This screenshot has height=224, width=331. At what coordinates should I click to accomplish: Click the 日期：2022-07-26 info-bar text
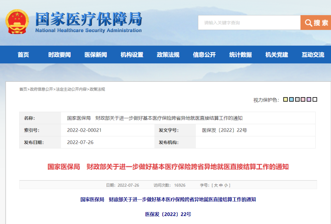122,185
